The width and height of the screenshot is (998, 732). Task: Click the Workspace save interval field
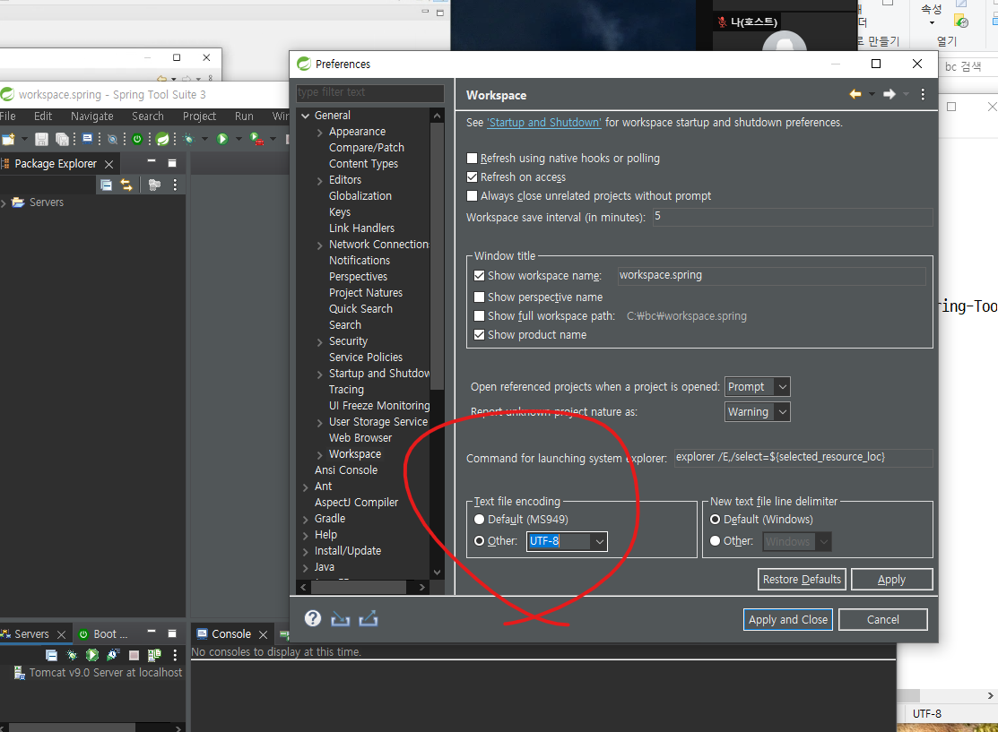793,217
